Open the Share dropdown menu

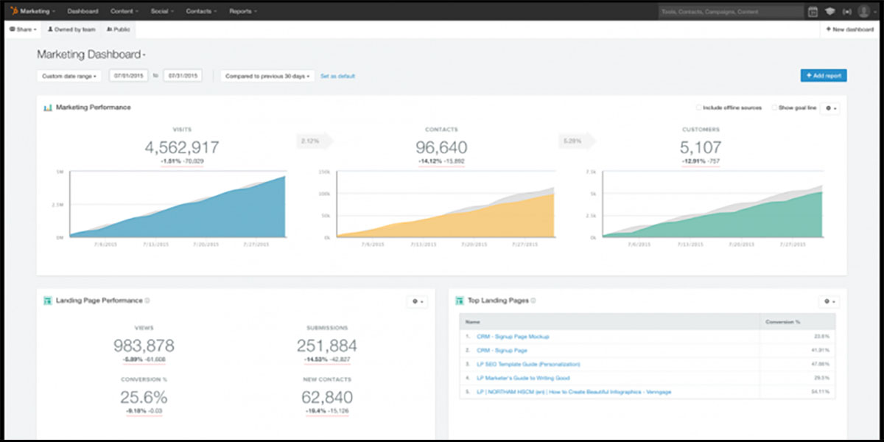(x=23, y=29)
